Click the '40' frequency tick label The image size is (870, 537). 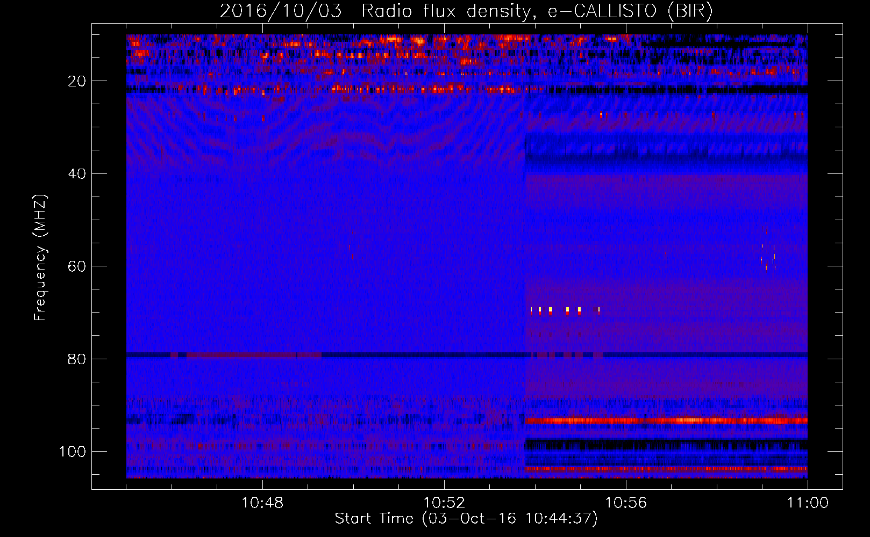point(77,174)
